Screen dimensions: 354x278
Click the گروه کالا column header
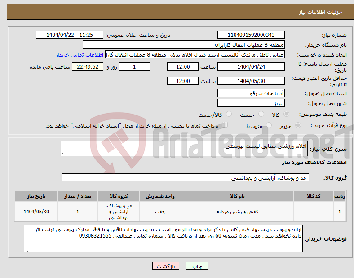[119, 196]
